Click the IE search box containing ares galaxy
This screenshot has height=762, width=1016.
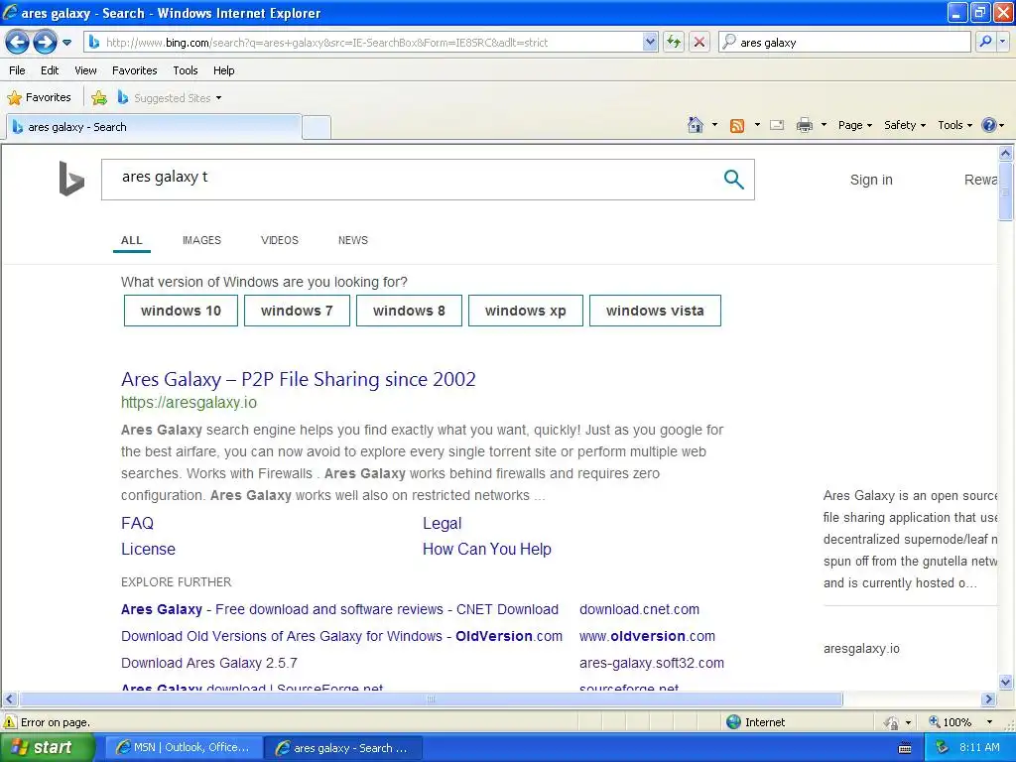pos(844,42)
